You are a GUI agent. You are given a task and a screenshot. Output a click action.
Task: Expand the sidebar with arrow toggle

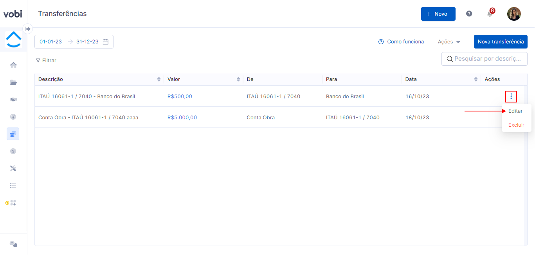point(28,29)
